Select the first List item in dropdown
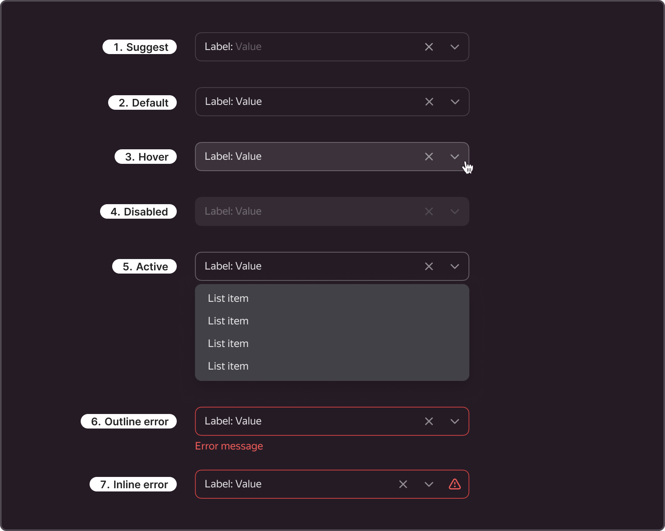665x531 pixels. click(332, 299)
